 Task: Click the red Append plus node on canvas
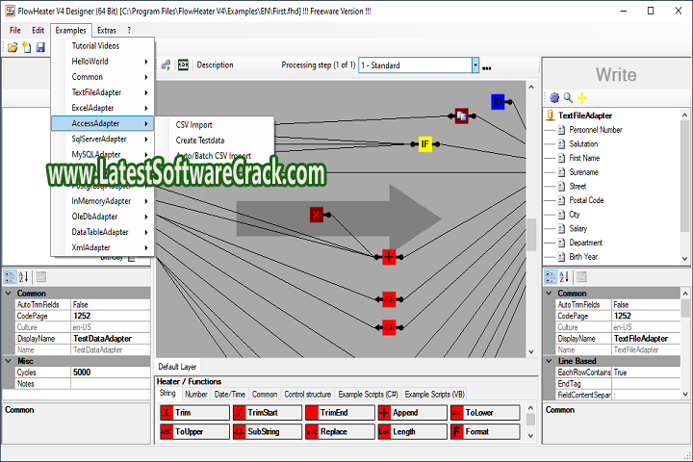tap(389, 256)
